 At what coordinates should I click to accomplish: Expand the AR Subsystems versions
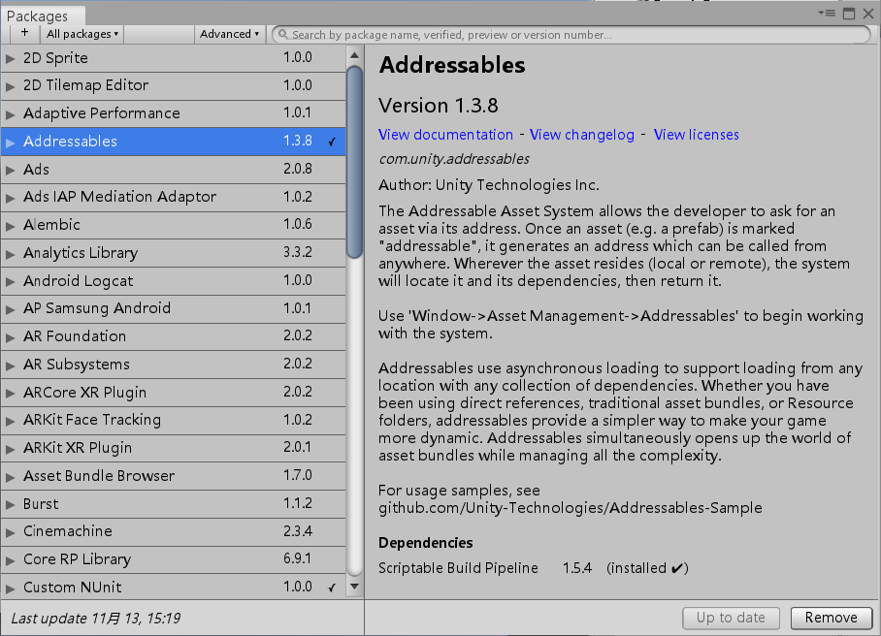[x=10, y=366]
